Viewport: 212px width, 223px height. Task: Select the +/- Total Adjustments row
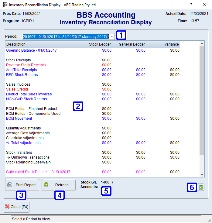93,143
